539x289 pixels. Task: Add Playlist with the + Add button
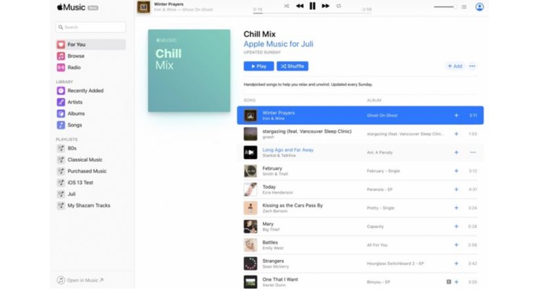[455, 66]
